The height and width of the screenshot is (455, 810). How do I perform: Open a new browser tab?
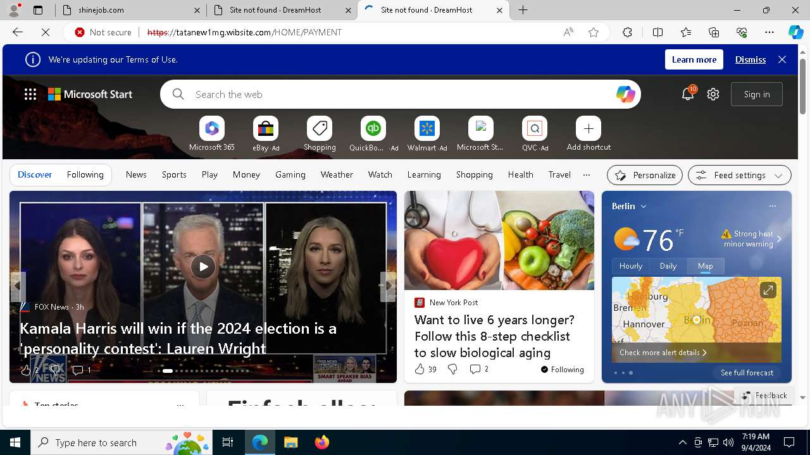(x=523, y=10)
